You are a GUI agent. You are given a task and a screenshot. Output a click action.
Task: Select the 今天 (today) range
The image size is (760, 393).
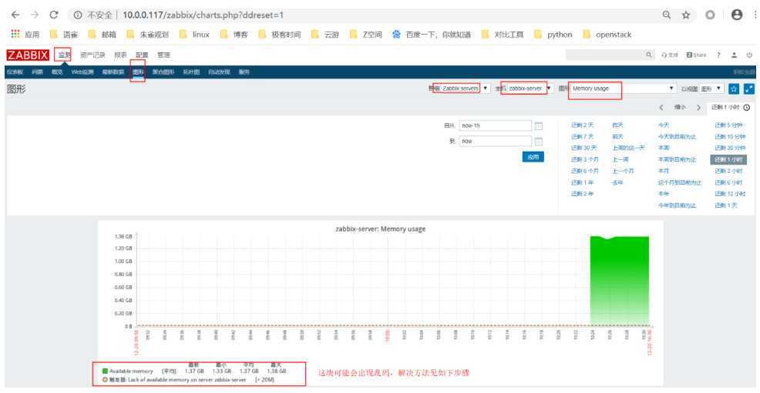coord(664,125)
